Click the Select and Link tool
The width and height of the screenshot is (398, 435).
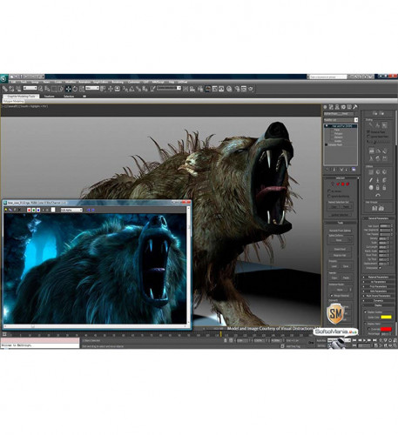(5, 89)
